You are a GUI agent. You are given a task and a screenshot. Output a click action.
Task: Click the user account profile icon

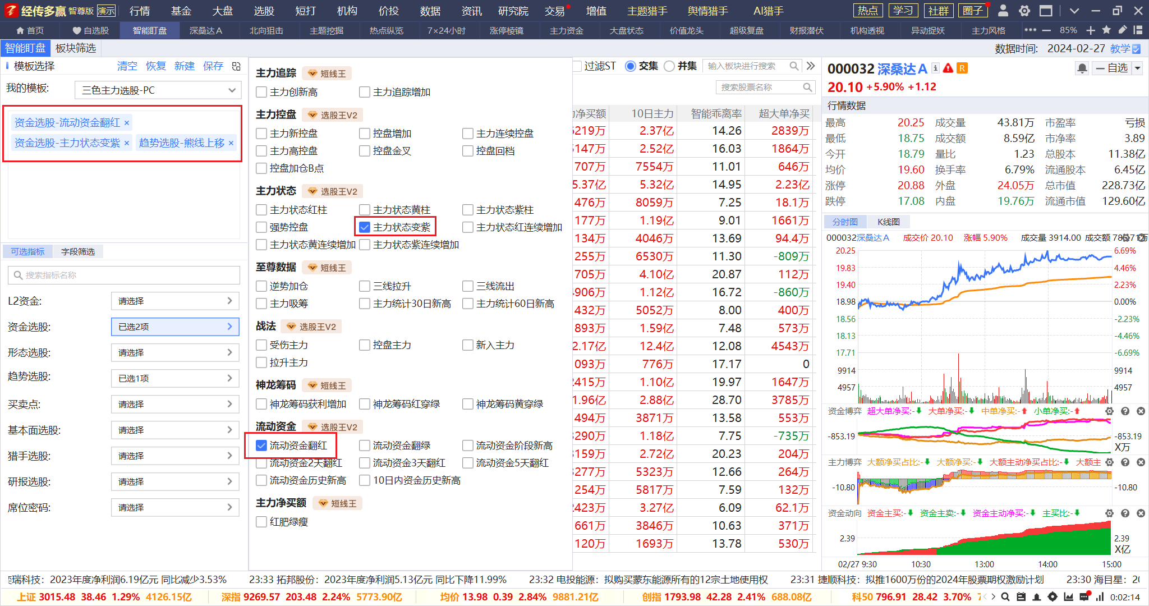[1004, 11]
